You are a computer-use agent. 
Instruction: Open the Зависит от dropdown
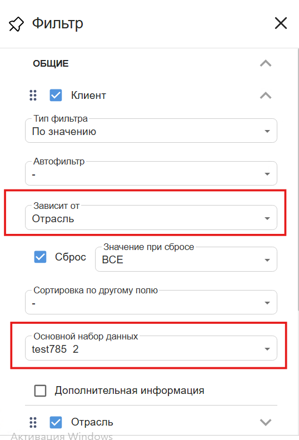click(151, 218)
